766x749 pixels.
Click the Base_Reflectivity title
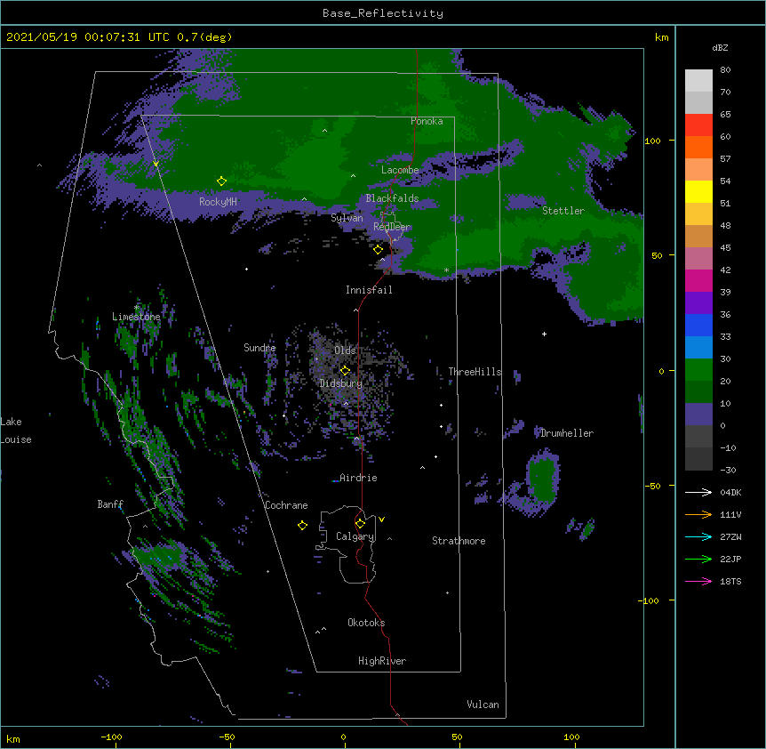(x=383, y=13)
